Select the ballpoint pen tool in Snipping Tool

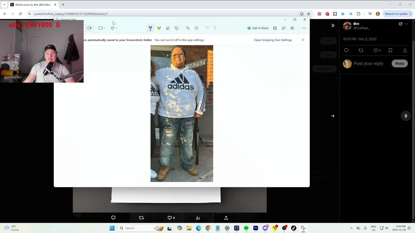pyautogui.click(x=150, y=28)
